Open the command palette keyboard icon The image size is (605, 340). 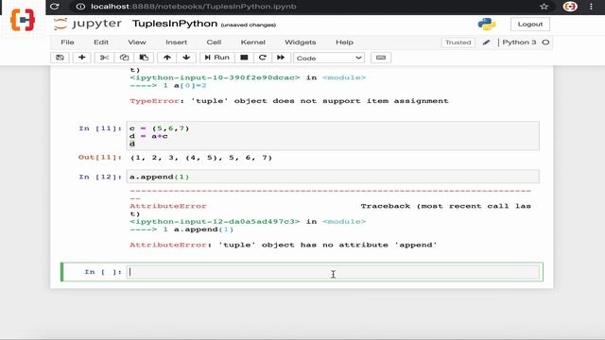381,58
